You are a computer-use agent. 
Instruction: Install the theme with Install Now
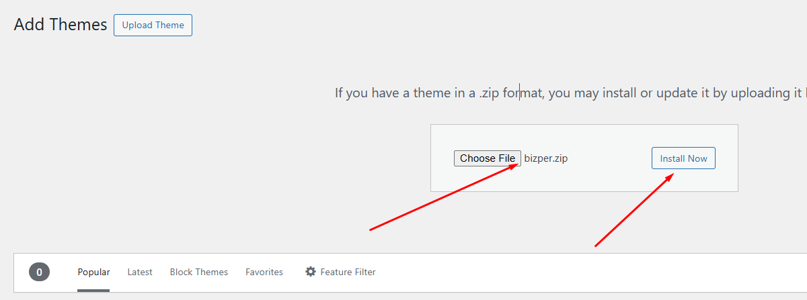(683, 158)
